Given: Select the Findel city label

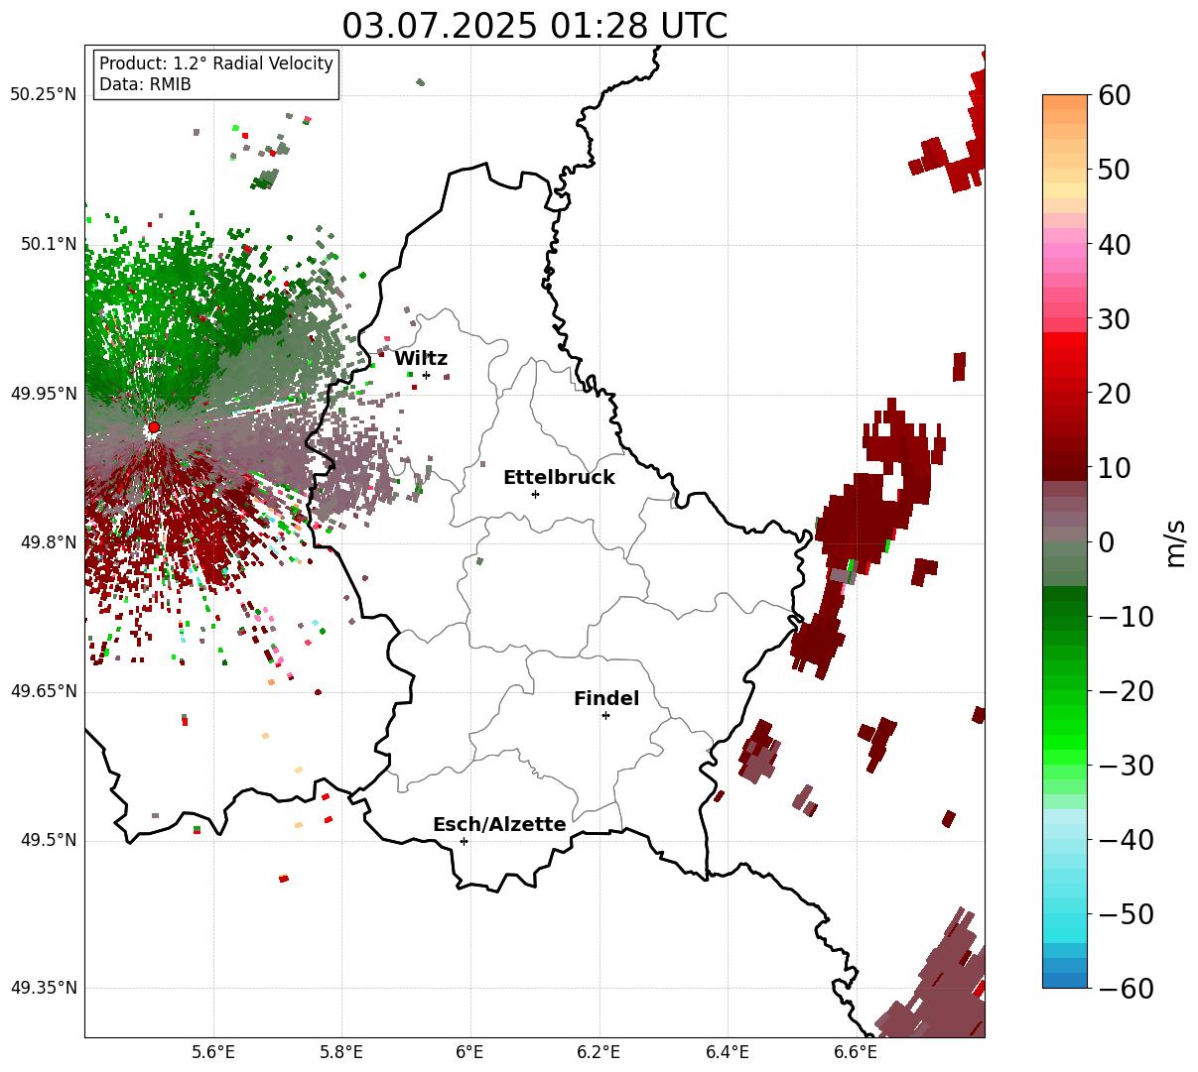Looking at the screenshot, I should click(x=606, y=698).
